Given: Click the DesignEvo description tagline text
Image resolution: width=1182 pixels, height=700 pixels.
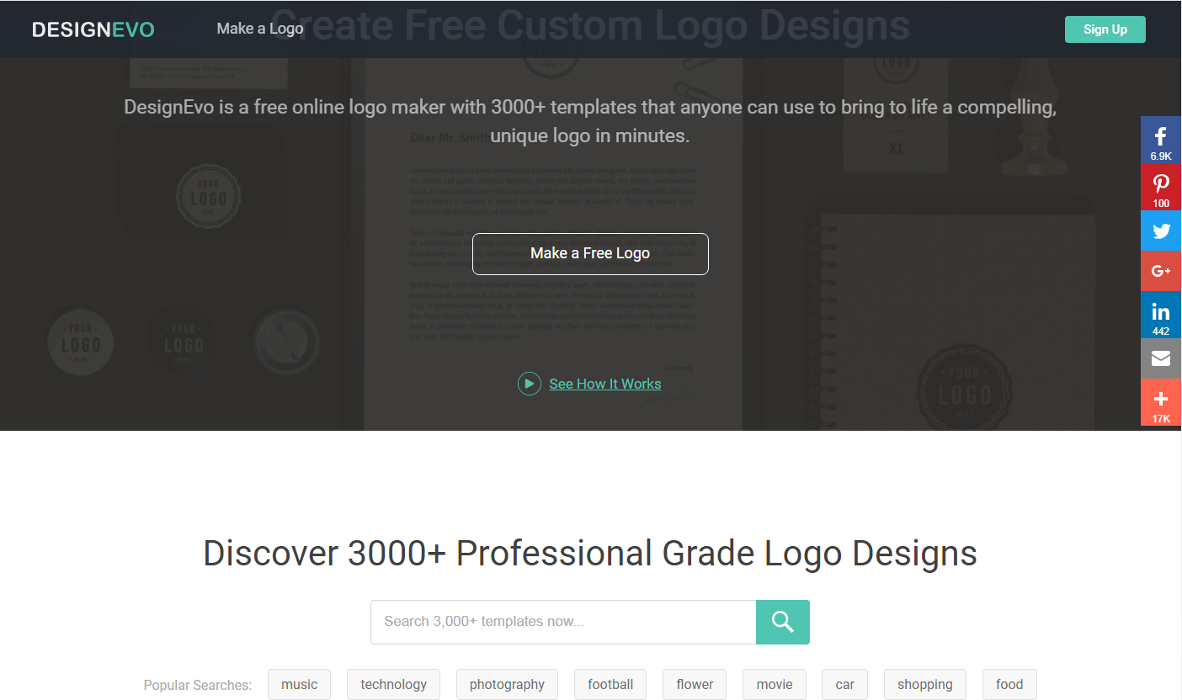Looking at the screenshot, I should (x=590, y=121).
